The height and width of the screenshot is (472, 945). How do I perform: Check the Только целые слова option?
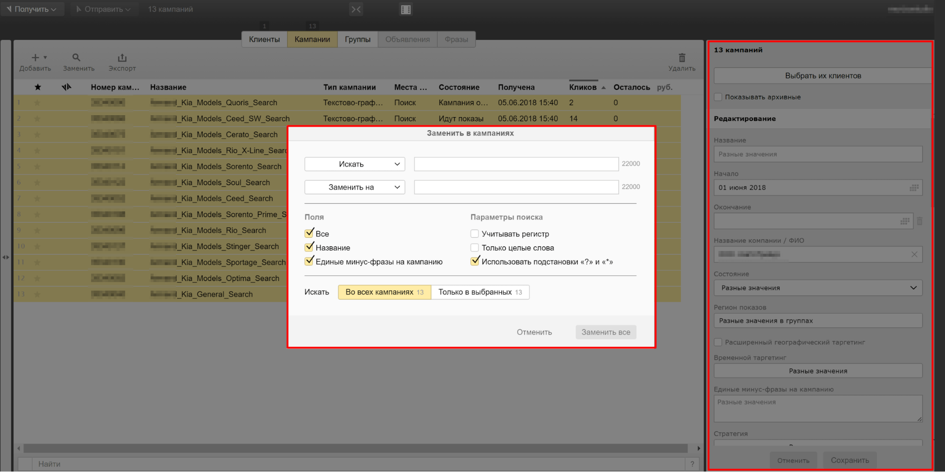tap(475, 248)
